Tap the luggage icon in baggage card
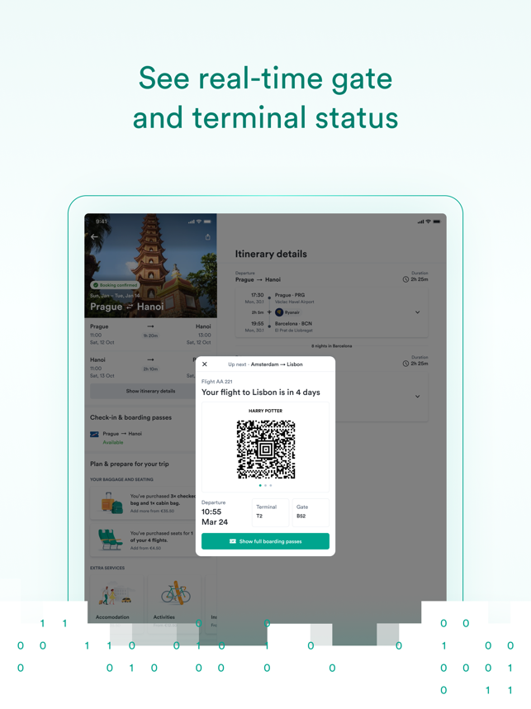 [x=112, y=502]
